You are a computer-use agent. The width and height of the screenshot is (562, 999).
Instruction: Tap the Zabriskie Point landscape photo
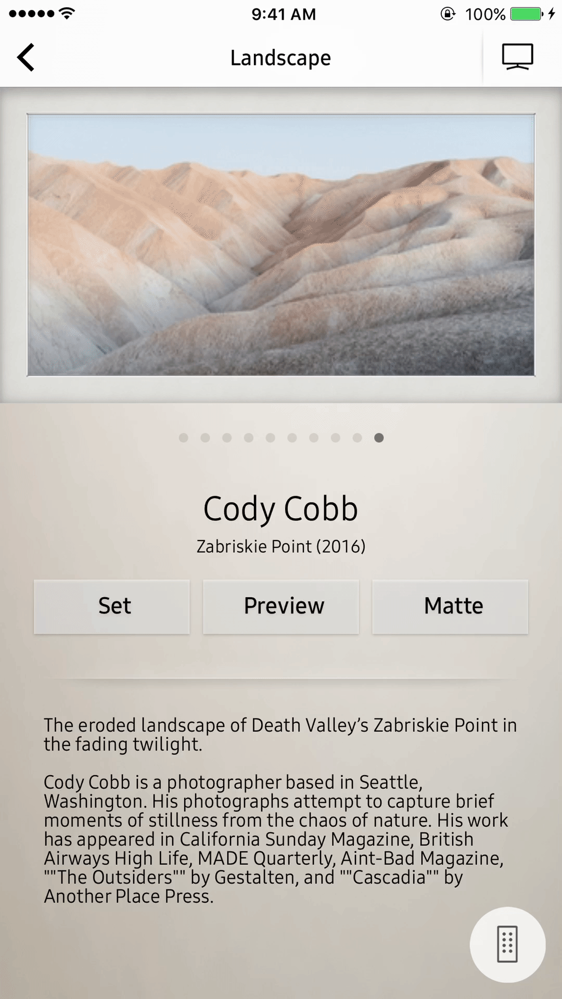(x=281, y=245)
